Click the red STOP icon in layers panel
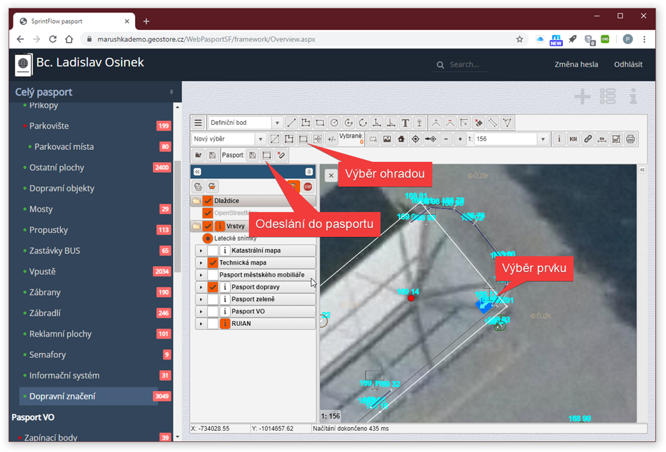666x452 pixels. [307, 186]
